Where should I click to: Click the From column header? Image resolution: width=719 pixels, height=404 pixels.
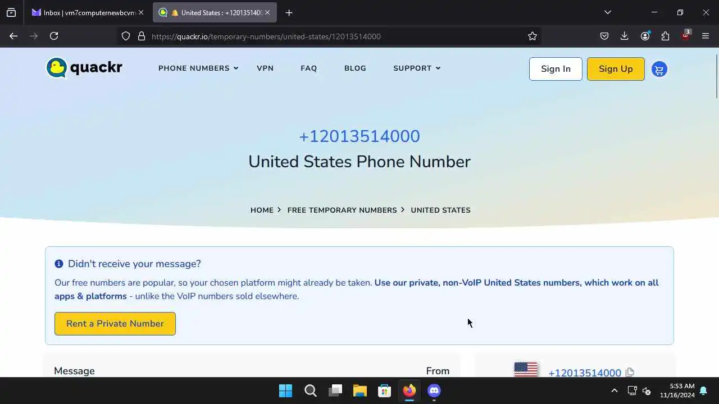(438, 371)
